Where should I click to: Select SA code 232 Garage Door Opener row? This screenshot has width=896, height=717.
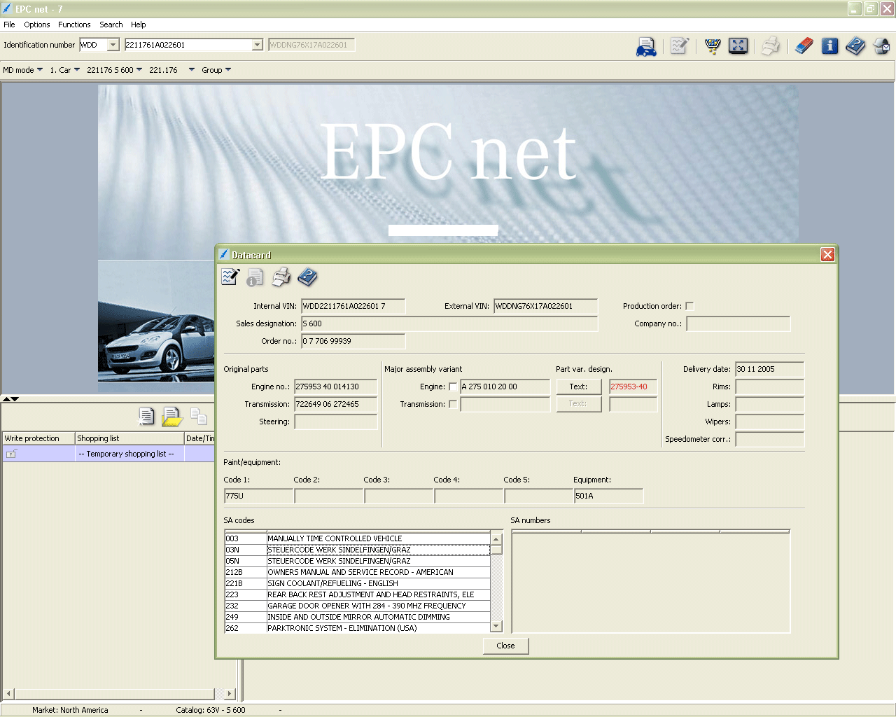click(357, 606)
